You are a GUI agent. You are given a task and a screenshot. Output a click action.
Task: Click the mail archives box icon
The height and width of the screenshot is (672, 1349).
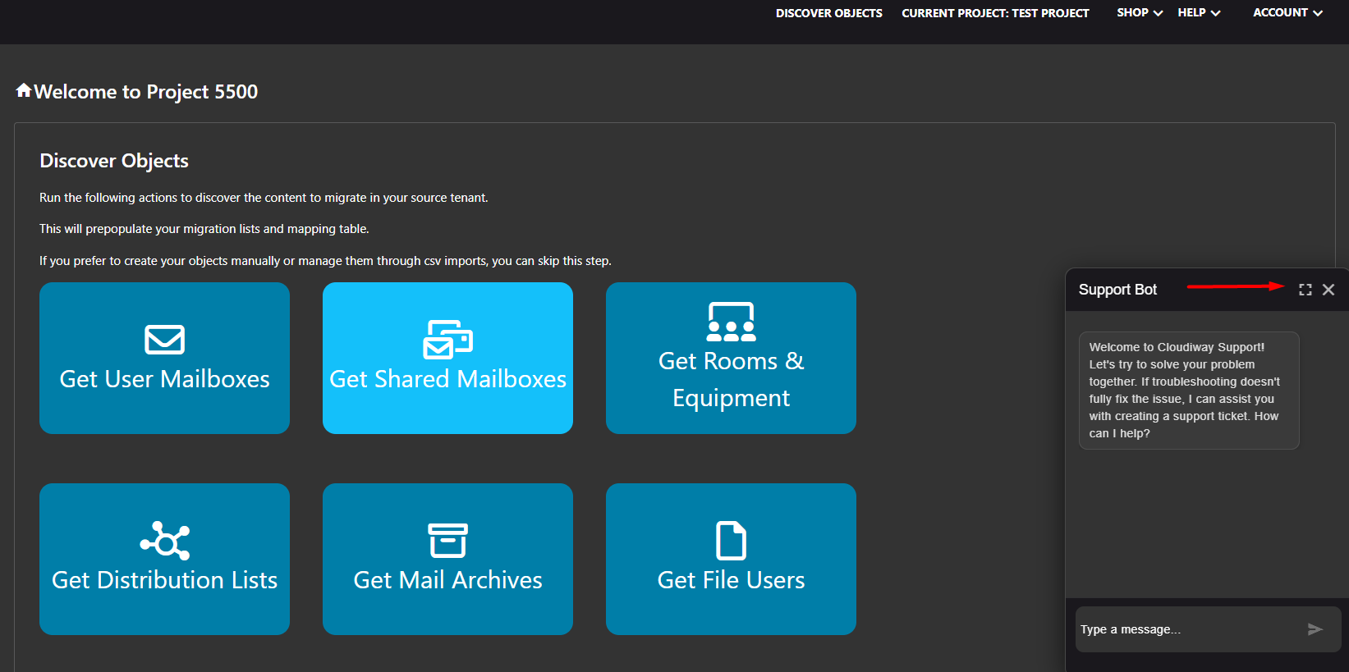[x=447, y=541]
